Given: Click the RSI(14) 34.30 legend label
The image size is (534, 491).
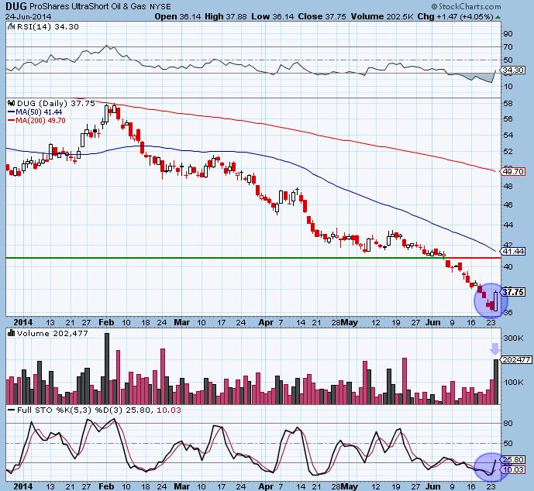Looking at the screenshot, I should 47,27.
